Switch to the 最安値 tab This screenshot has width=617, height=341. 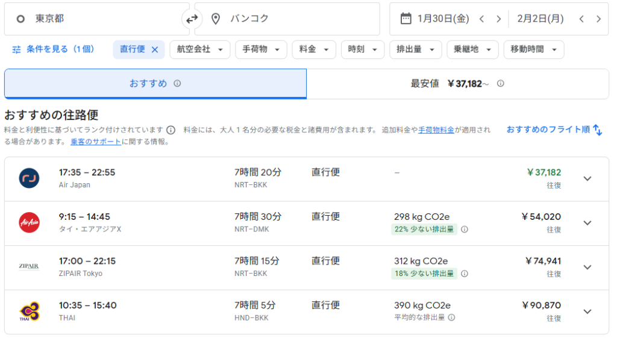pos(457,84)
